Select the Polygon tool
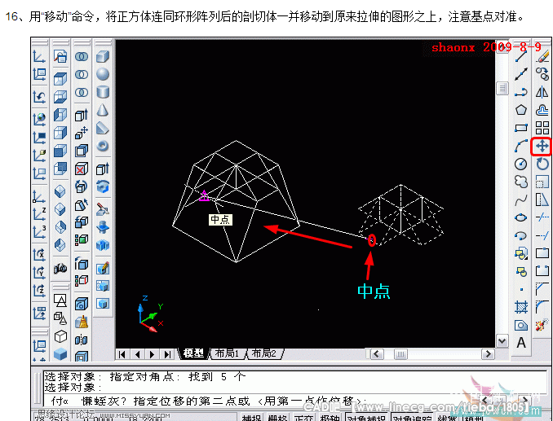Viewport: 553px width, 421px height. coord(521,110)
